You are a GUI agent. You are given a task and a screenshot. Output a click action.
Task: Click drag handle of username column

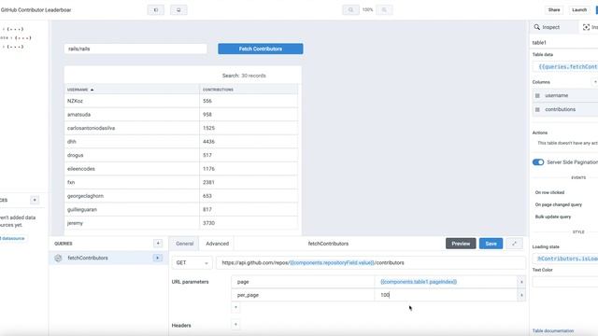click(537, 95)
